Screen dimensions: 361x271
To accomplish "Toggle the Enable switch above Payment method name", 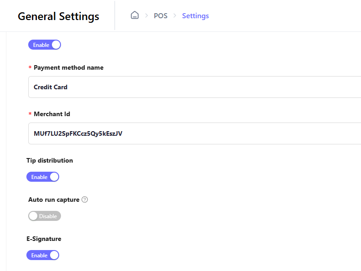I will (45, 45).
